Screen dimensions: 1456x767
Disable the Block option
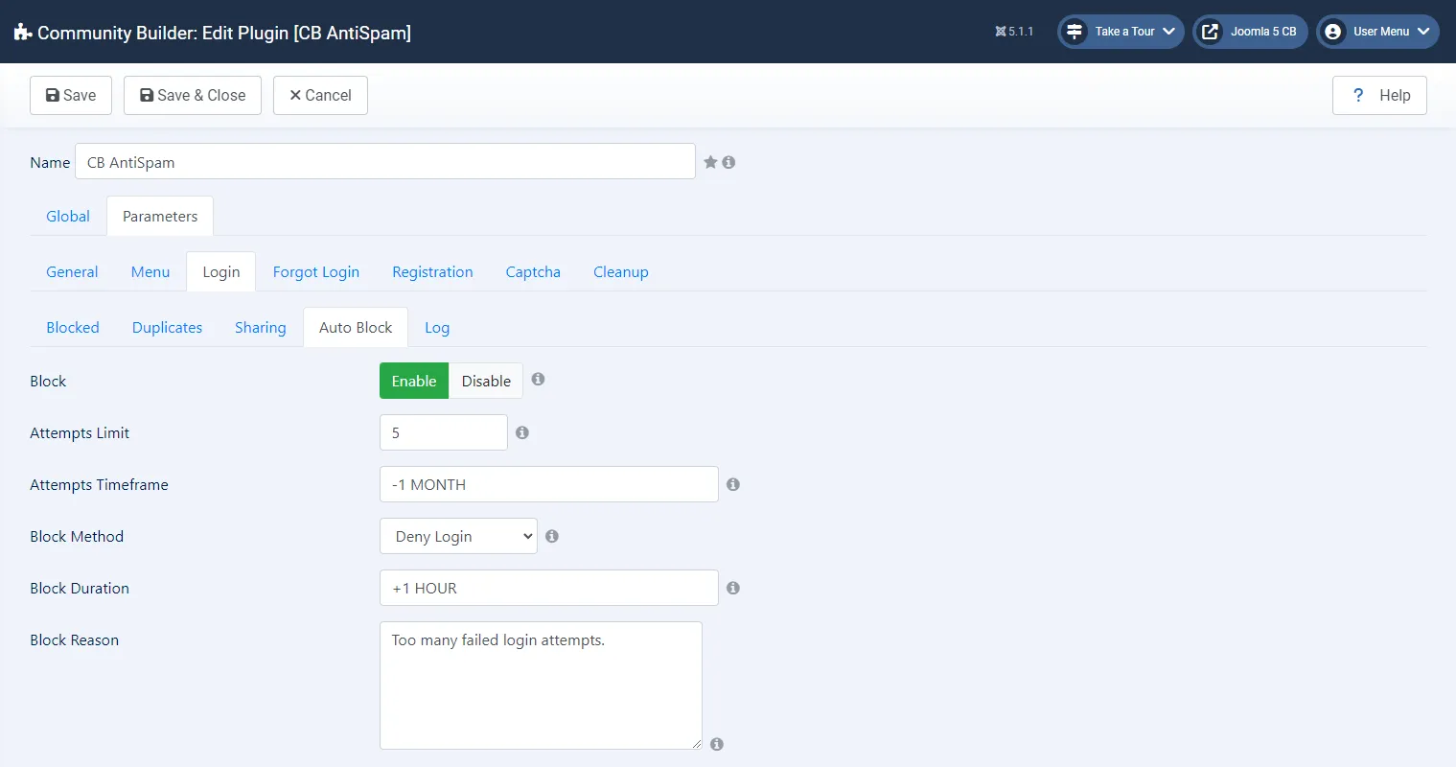[486, 381]
